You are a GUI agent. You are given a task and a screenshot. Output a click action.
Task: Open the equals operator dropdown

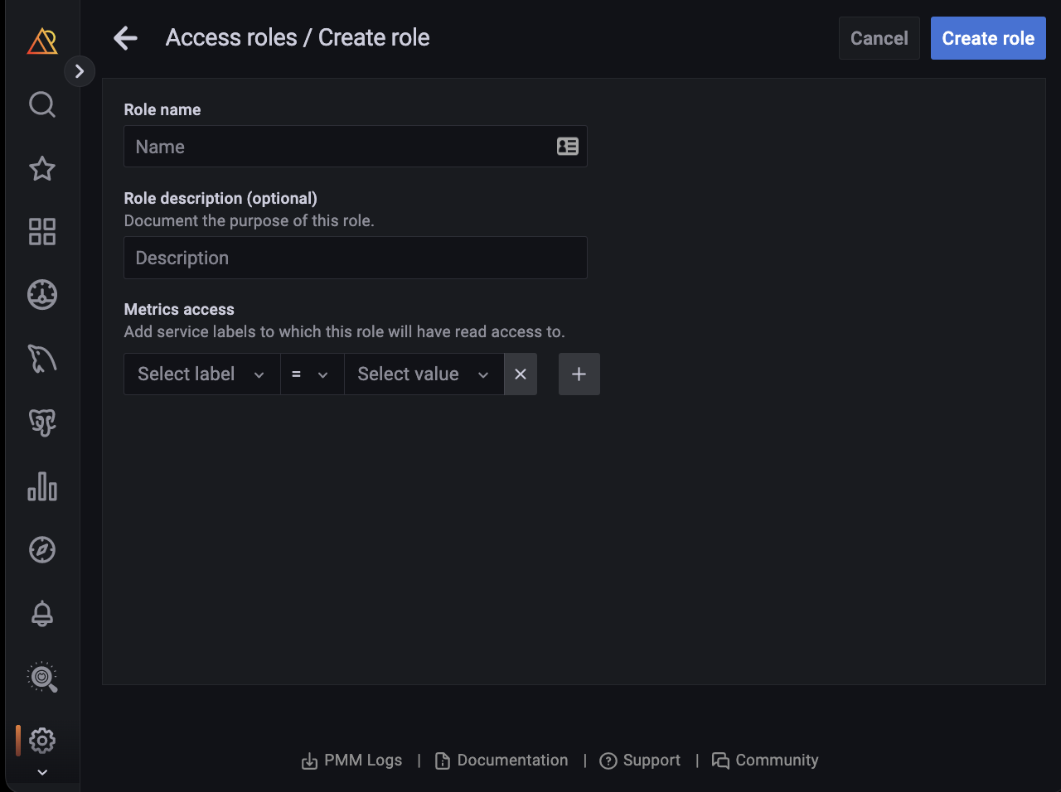tap(312, 374)
